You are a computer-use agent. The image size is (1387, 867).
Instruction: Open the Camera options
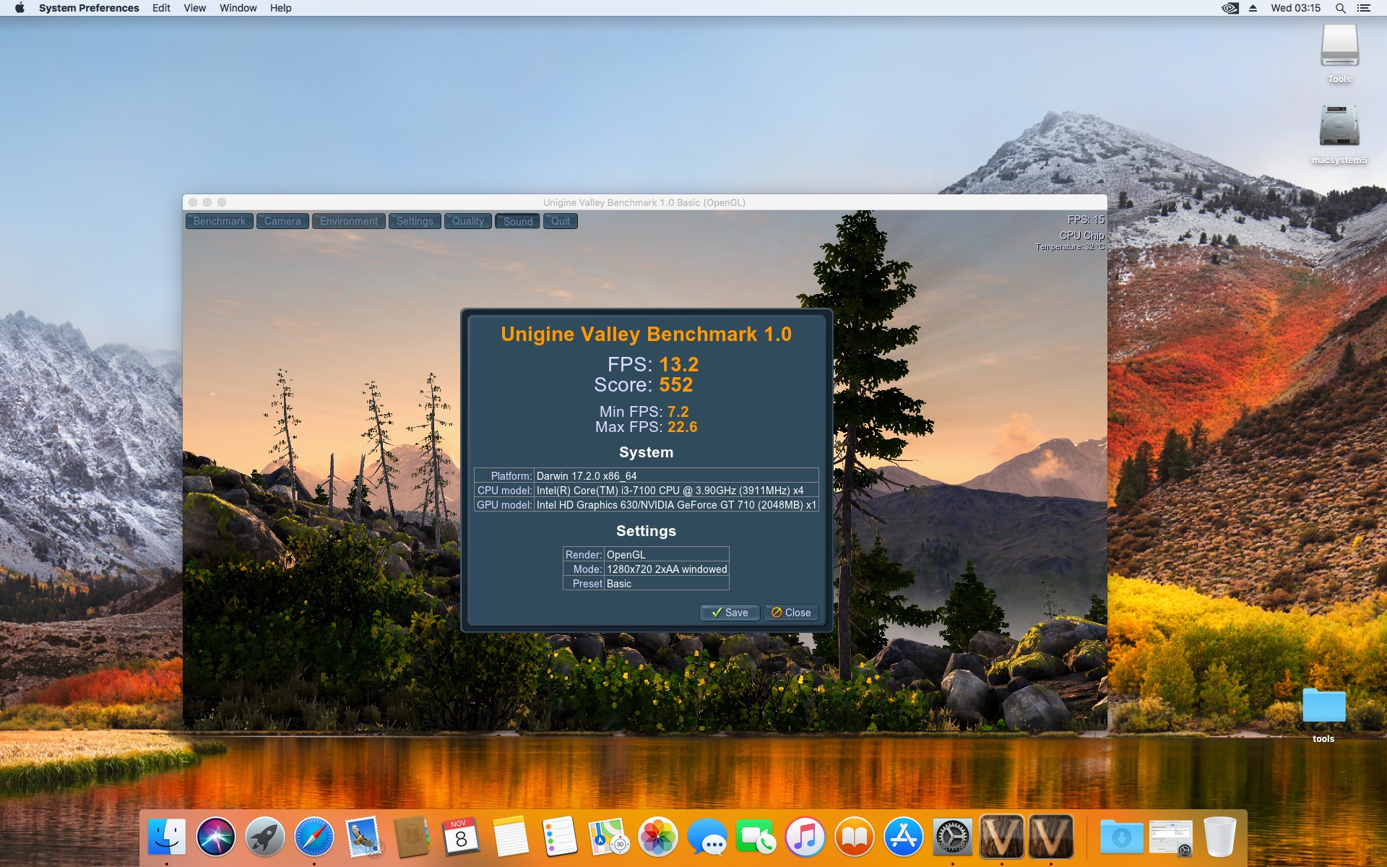pyautogui.click(x=282, y=221)
